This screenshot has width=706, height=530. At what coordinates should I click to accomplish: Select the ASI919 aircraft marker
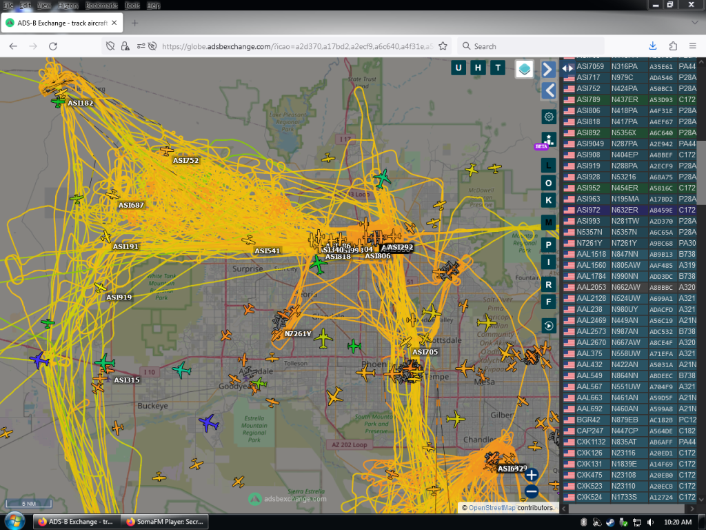click(100, 288)
